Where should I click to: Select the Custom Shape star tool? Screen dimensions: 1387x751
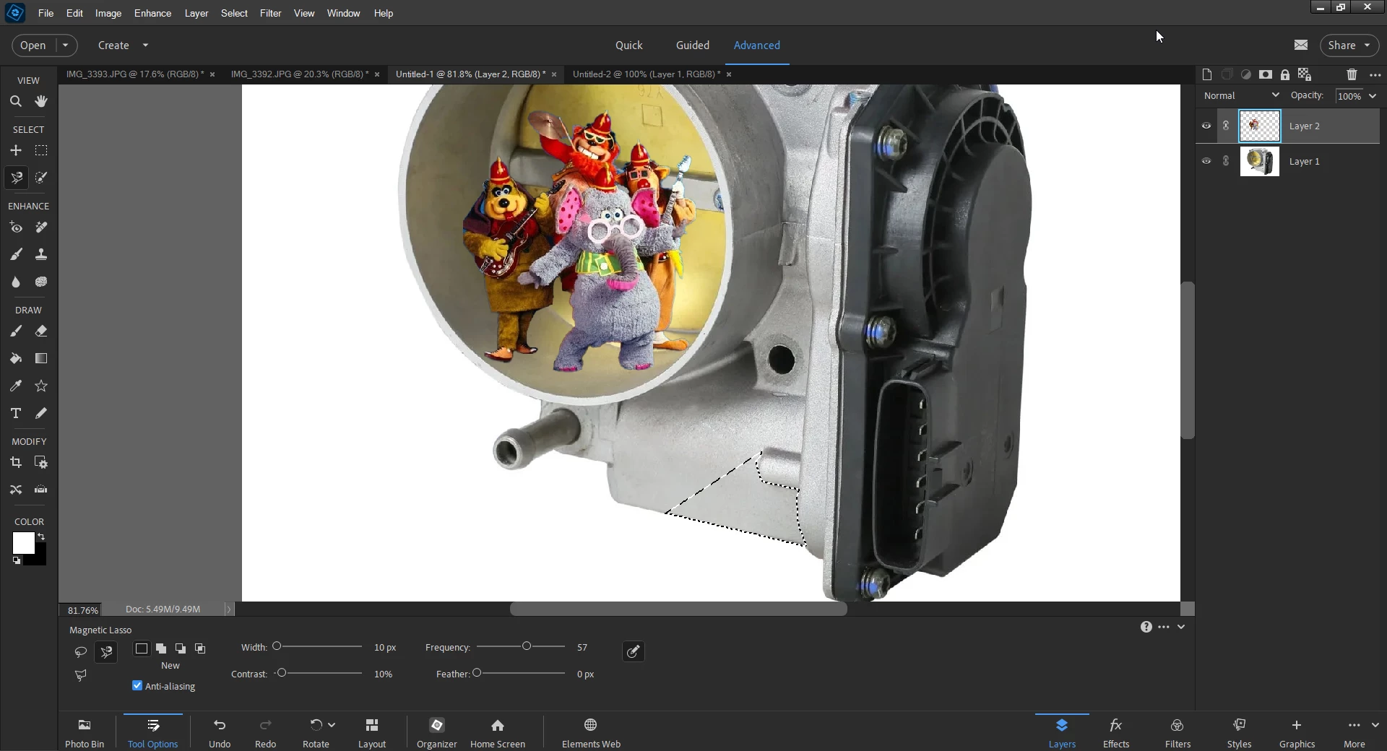tap(41, 386)
